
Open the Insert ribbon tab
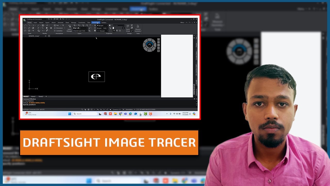(x=35, y=22)
